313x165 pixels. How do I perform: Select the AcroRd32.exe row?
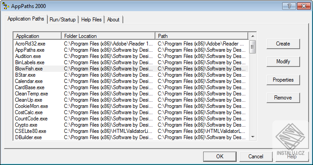pyautogui.click(x=131, y=44)
